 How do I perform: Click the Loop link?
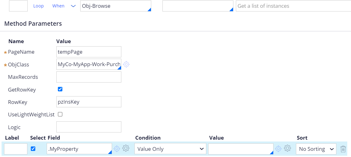point(39,6)
